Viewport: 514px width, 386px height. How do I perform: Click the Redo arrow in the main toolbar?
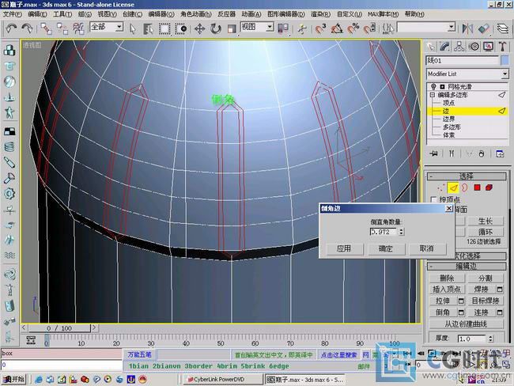[27, 28]
